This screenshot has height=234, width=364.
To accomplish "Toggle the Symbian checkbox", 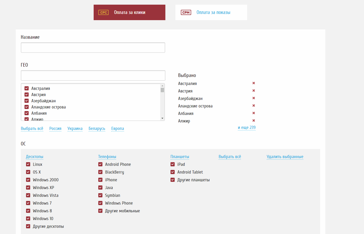I will point(100,195).
